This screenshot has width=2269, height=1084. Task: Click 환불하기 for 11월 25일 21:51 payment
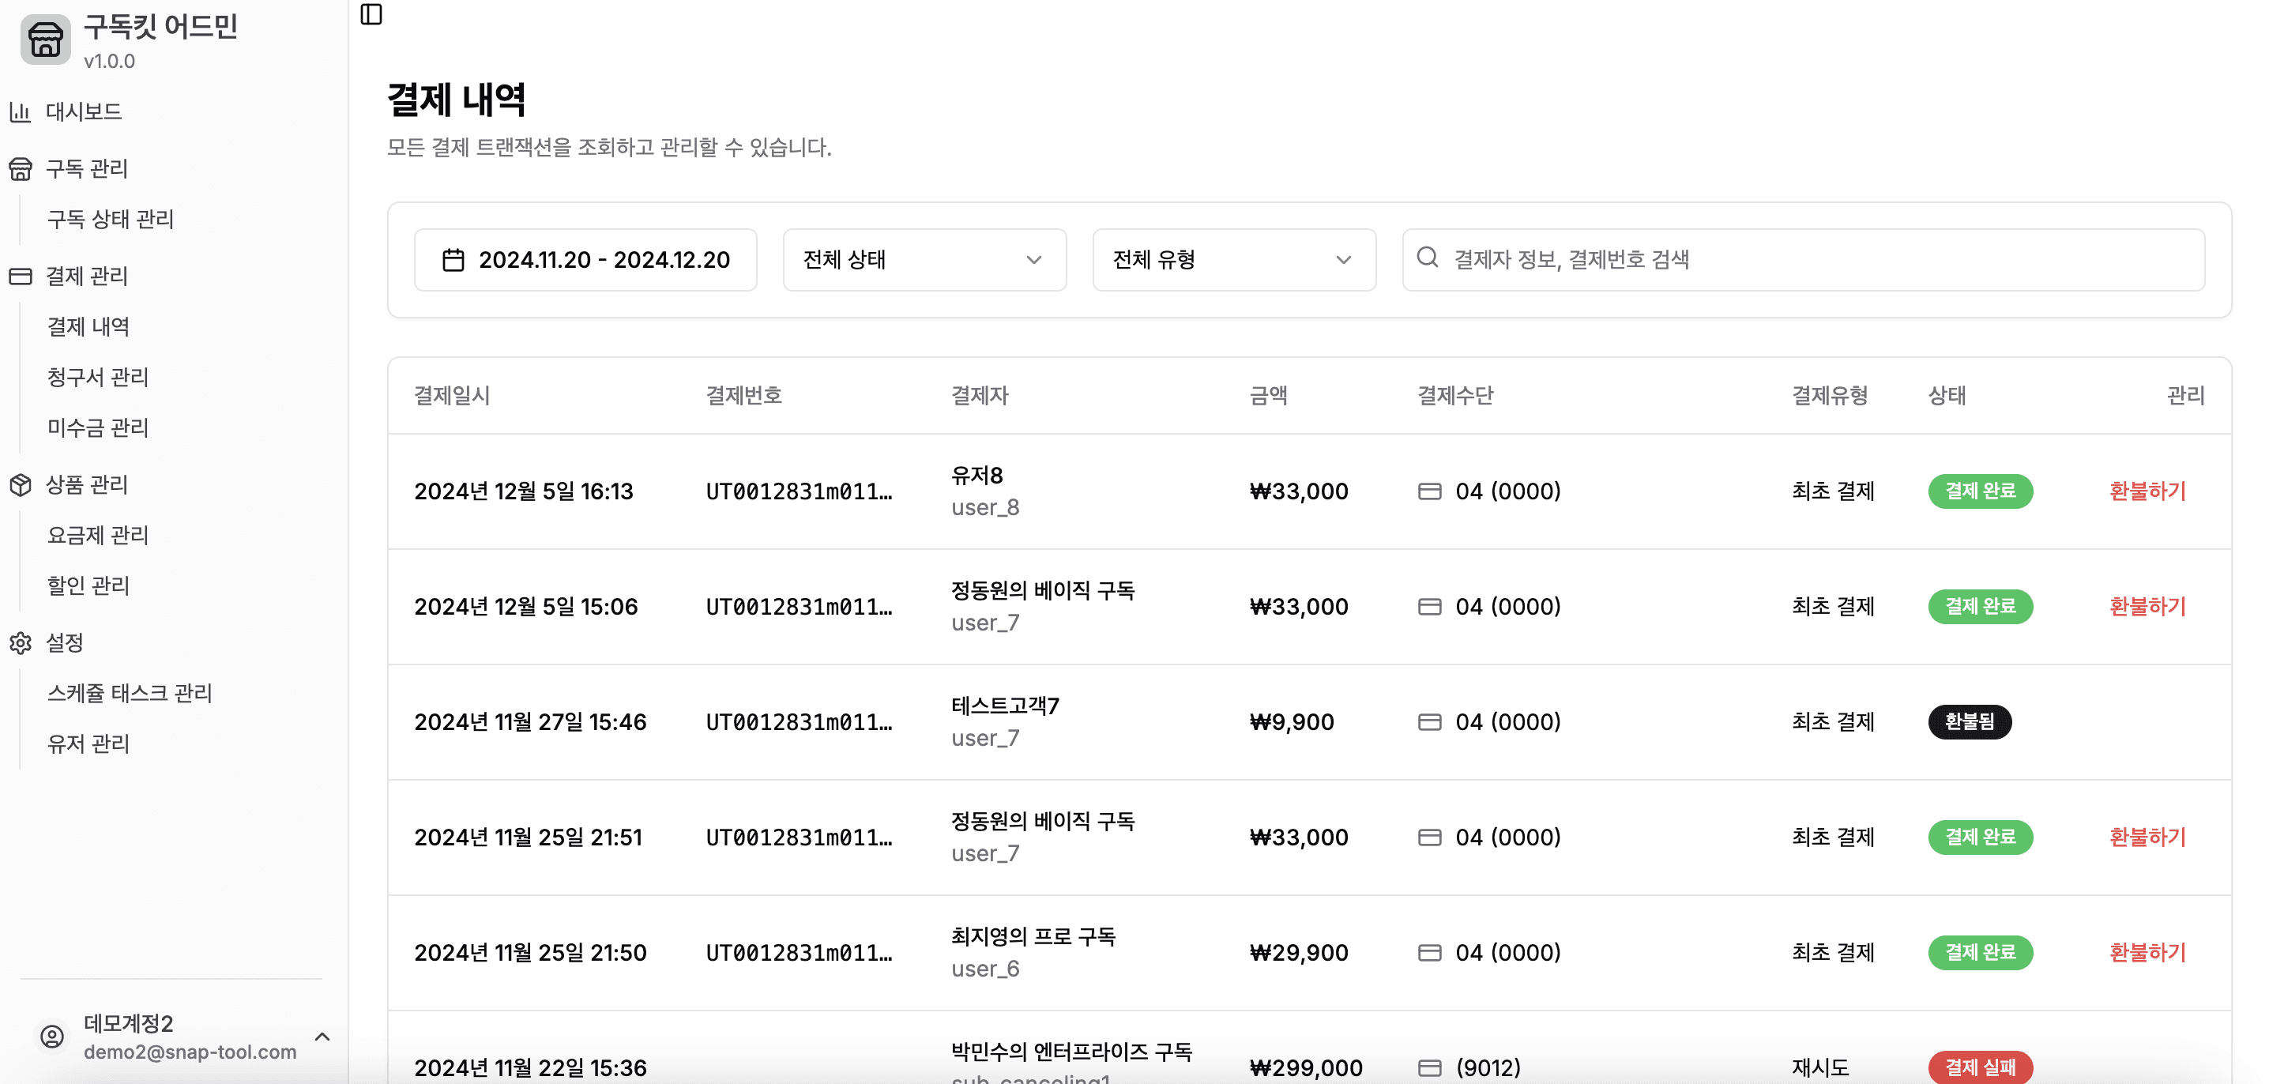coord(2147,837)
